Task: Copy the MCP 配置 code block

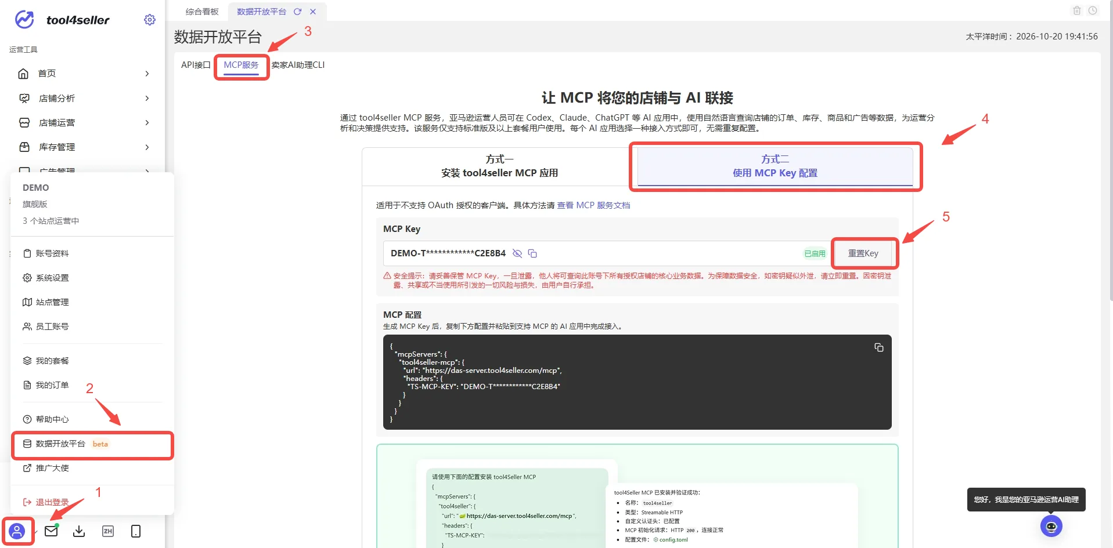Action: tap(879, 347)
